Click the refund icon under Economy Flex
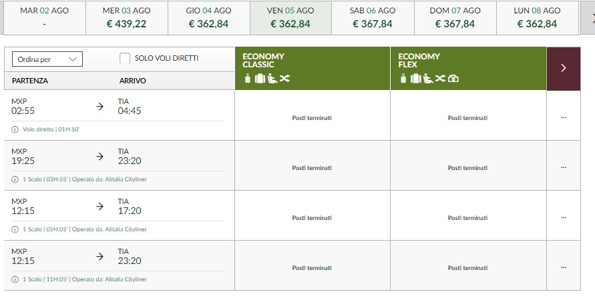595x306 pixels. [x=453, y=79]
